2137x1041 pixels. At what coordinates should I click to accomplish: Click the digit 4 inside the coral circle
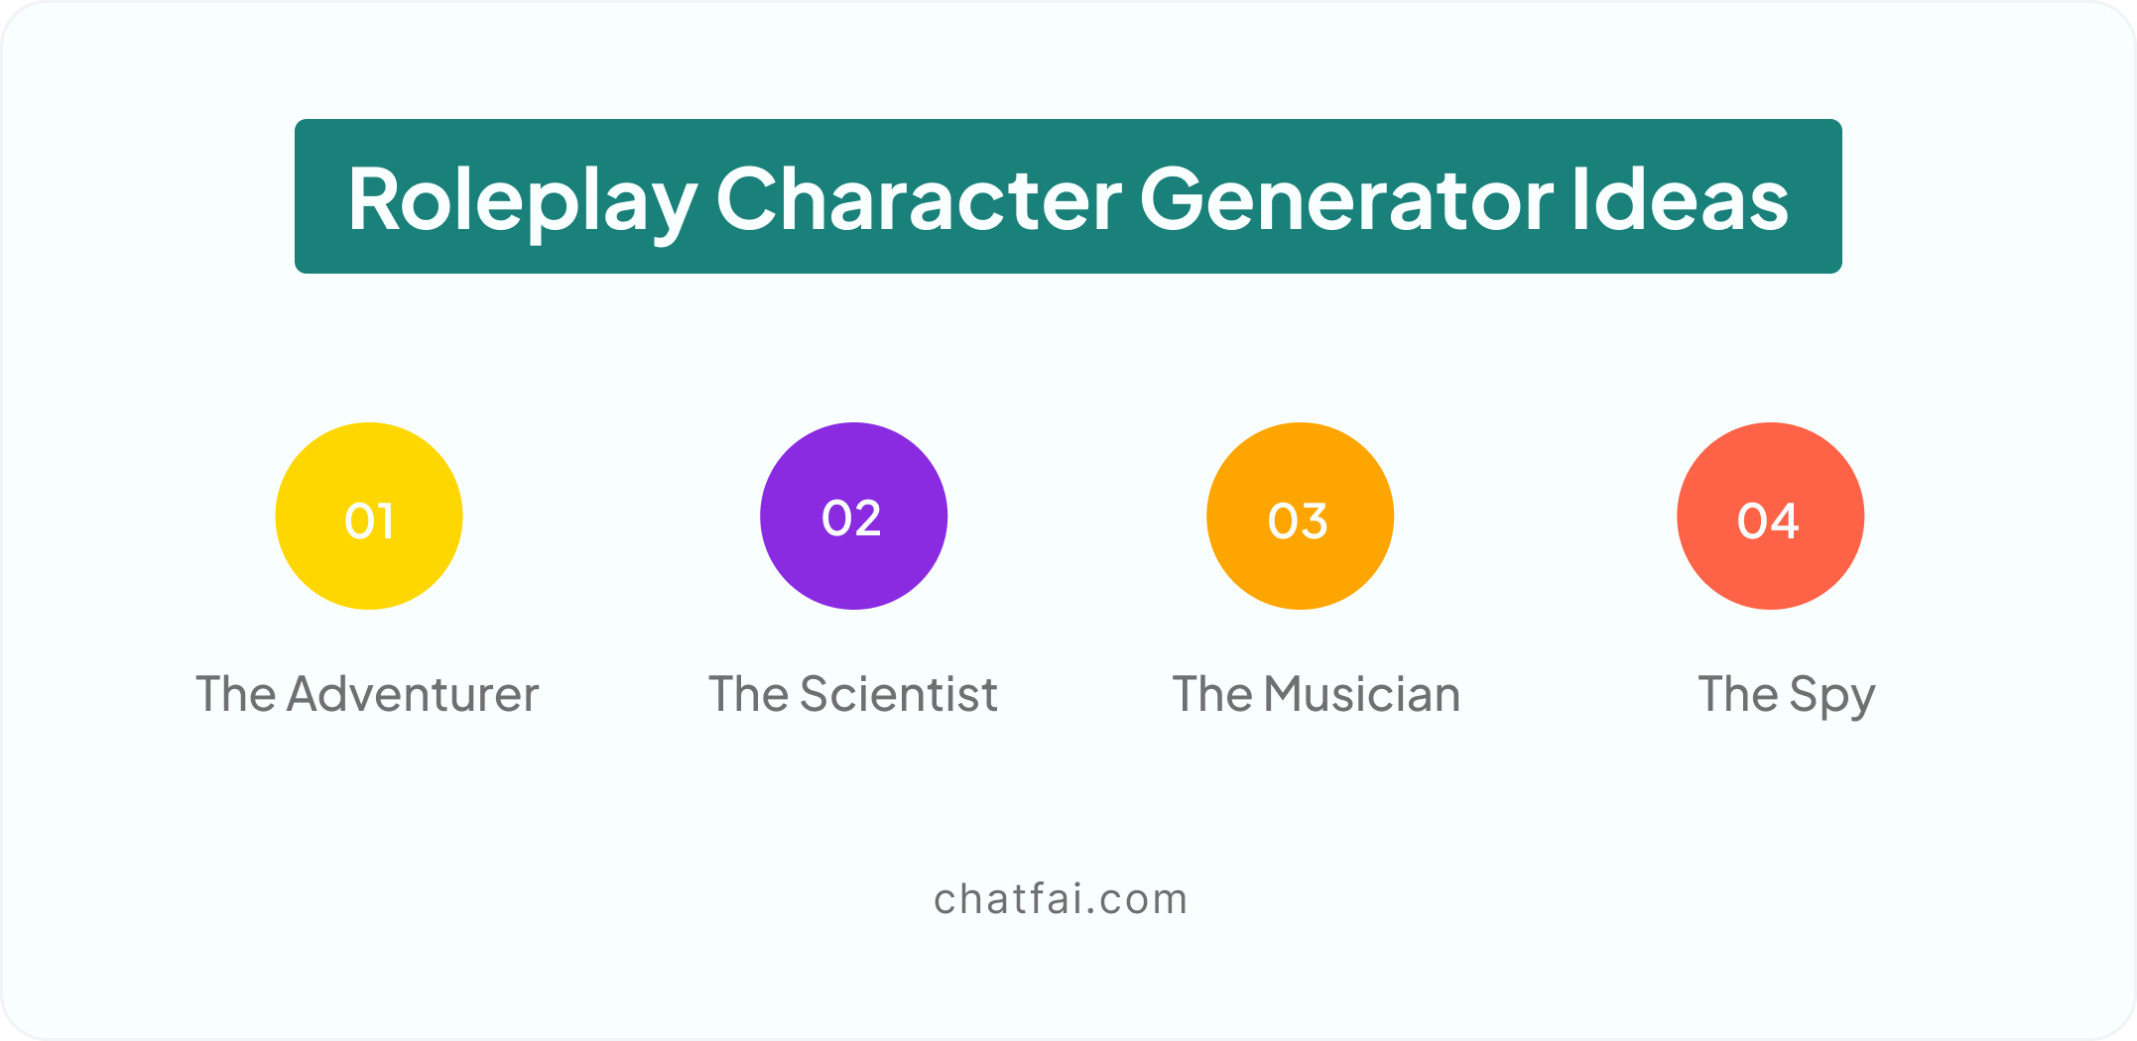pos(1785,520)
